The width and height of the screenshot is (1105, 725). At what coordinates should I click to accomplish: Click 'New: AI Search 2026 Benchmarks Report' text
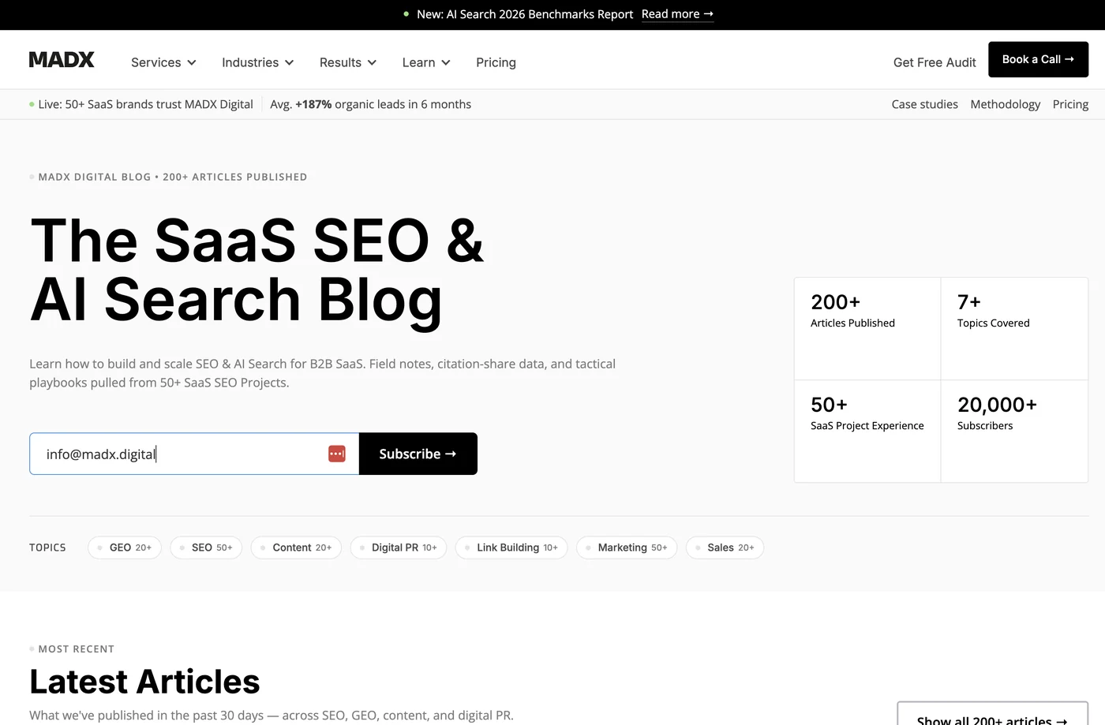point(525,14)
